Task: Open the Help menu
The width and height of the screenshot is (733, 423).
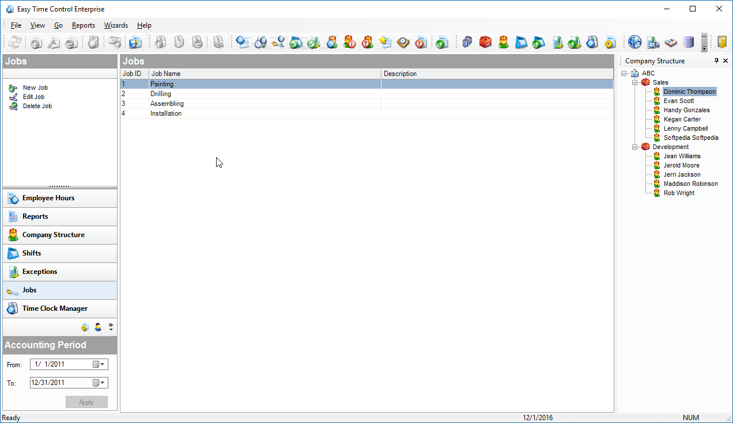Action: click(144, 25)
